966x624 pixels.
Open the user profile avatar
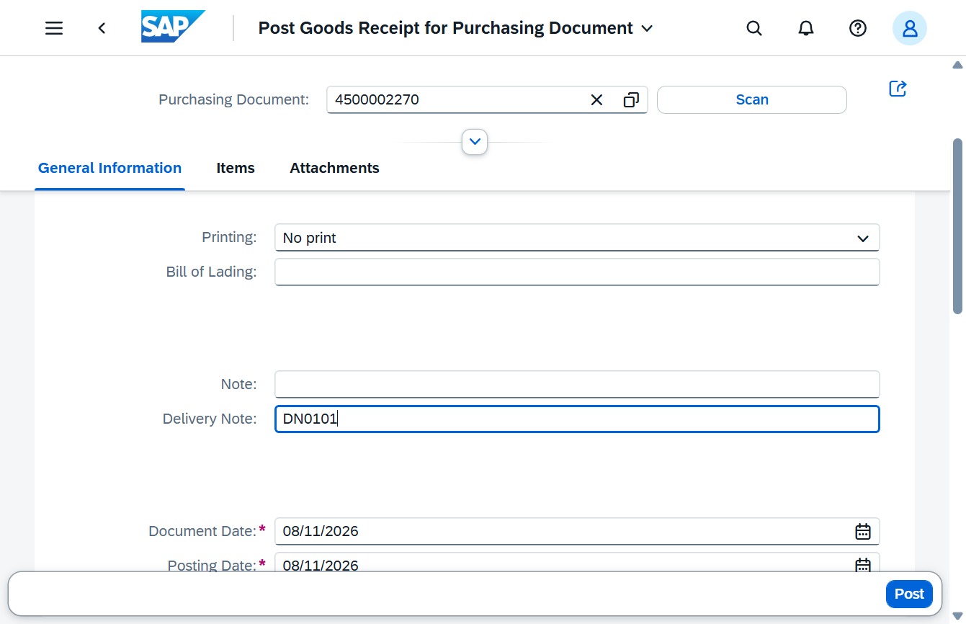910,28
